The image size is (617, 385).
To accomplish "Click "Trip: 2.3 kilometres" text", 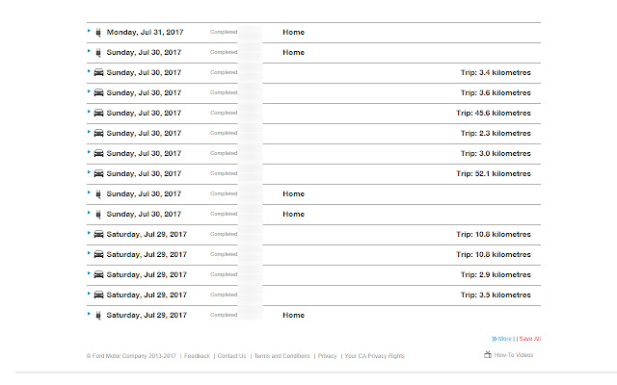I will pyautogui.click(x=496, y=133).
